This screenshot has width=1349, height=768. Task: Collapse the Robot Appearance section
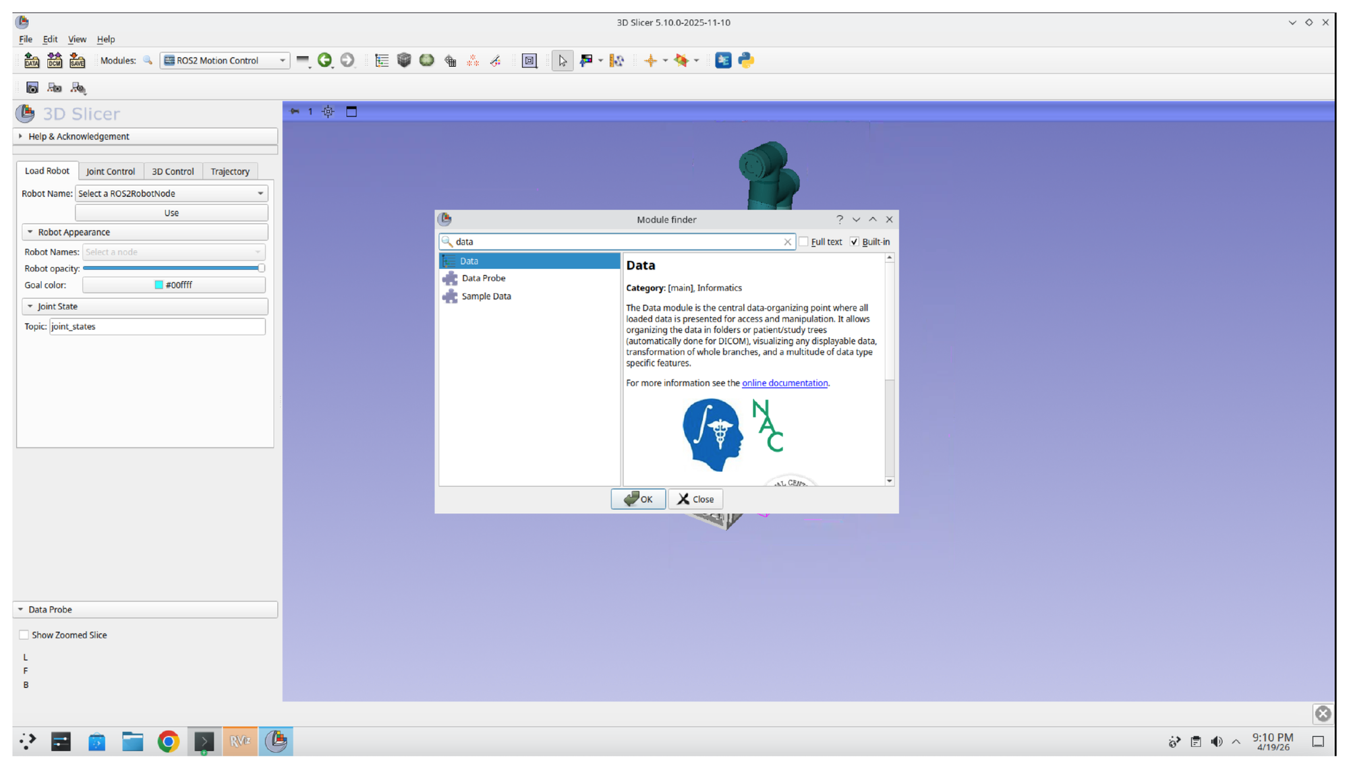30,232
